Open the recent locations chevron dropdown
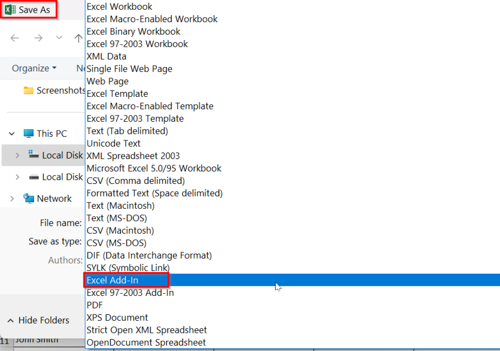This screenshot has height=351, width=500. (x=59, y=38)
